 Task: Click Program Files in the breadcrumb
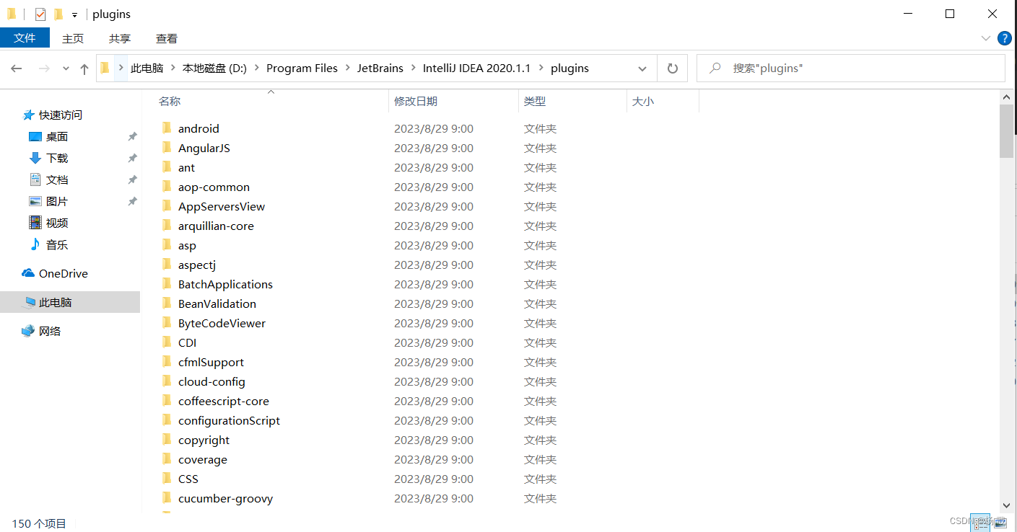pos(302,68)
